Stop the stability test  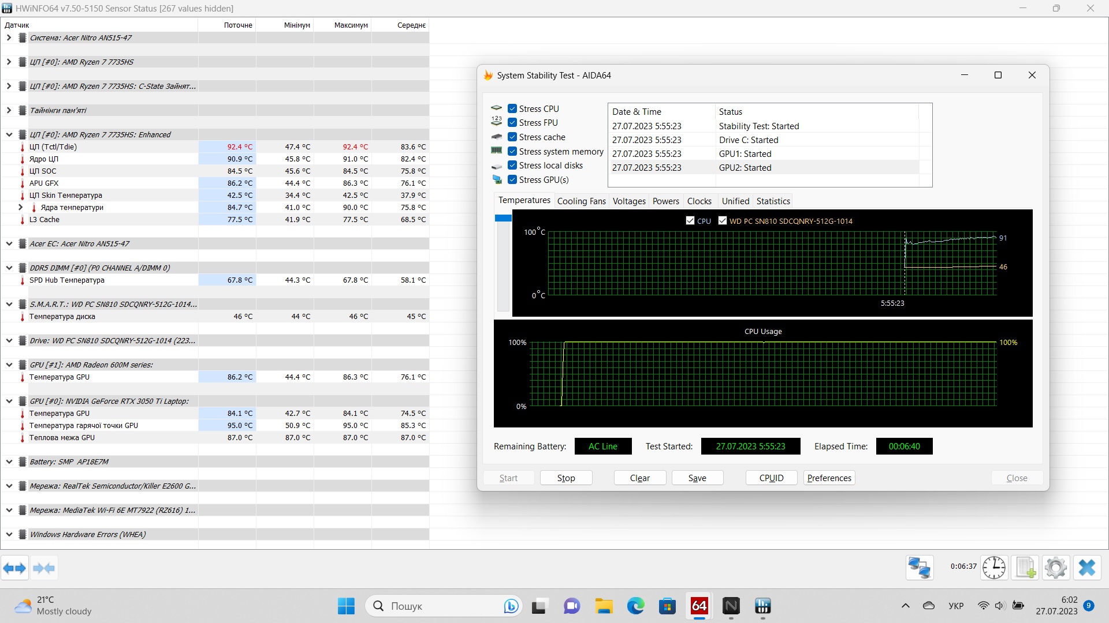click(x=566, y=478)
